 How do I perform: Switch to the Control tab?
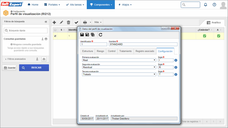112,51
